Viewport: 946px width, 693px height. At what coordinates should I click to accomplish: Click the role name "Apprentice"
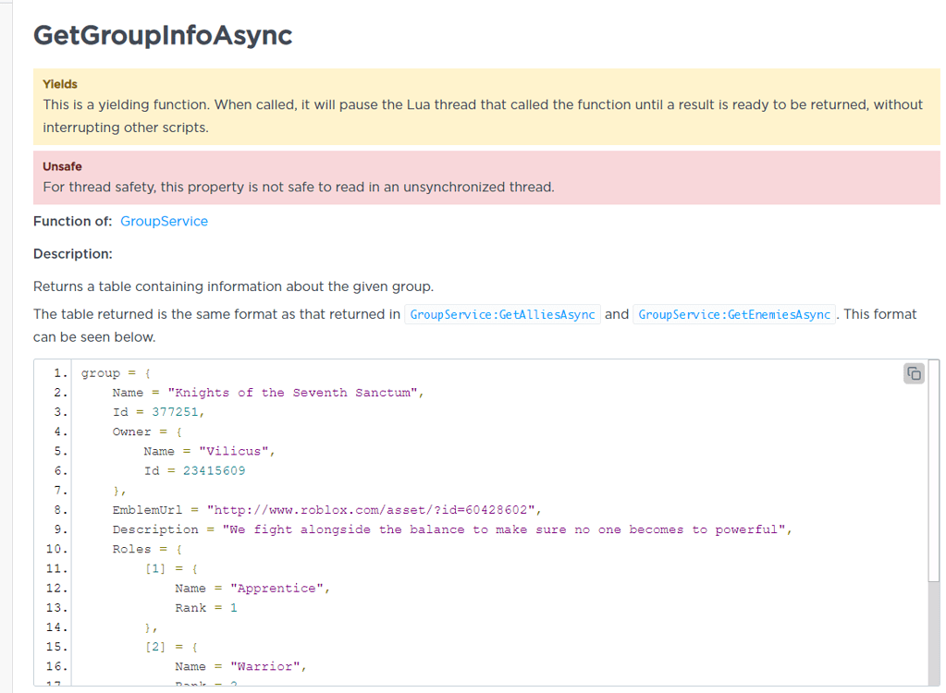point(276,589)
